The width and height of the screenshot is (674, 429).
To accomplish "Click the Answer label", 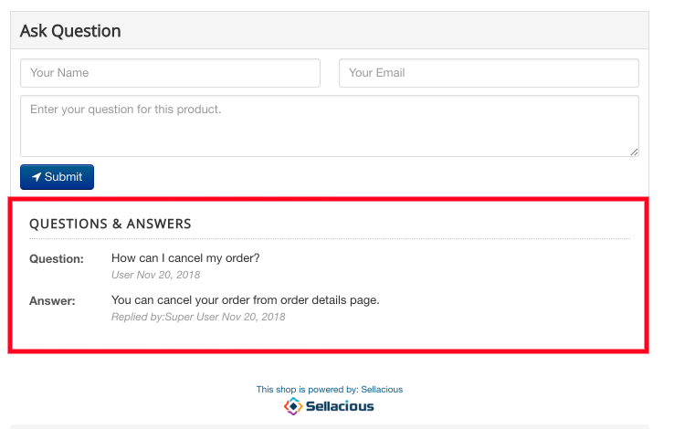I will click(52, 301).
